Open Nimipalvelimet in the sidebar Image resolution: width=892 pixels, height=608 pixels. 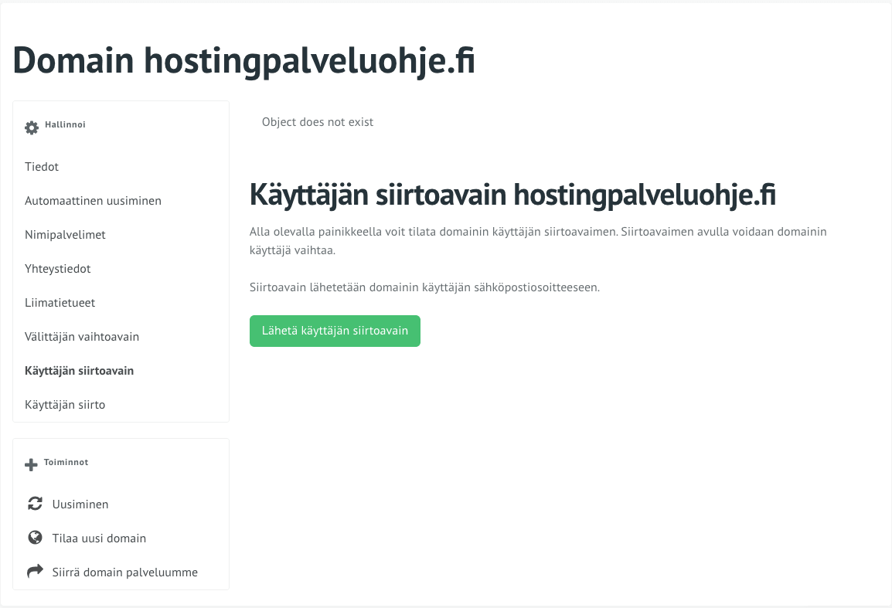pyautogui.click(x=65, y=235)
